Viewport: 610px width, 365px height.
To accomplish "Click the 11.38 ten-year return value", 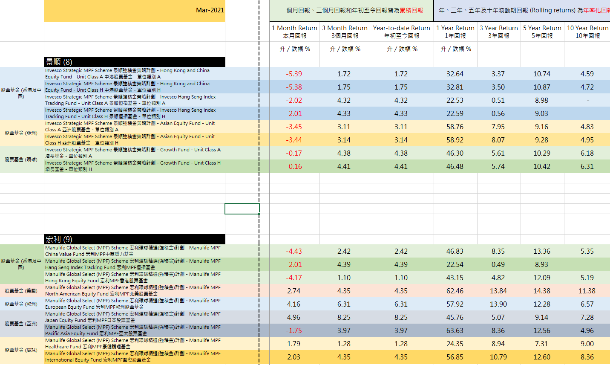I will (x=587, y=291).
